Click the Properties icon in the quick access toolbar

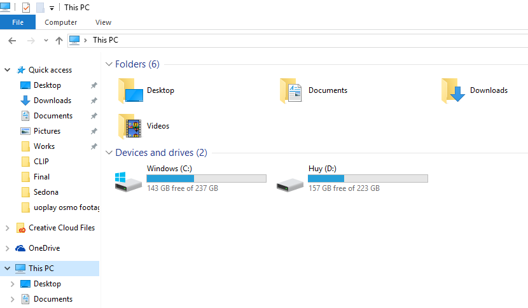point(26,8)
